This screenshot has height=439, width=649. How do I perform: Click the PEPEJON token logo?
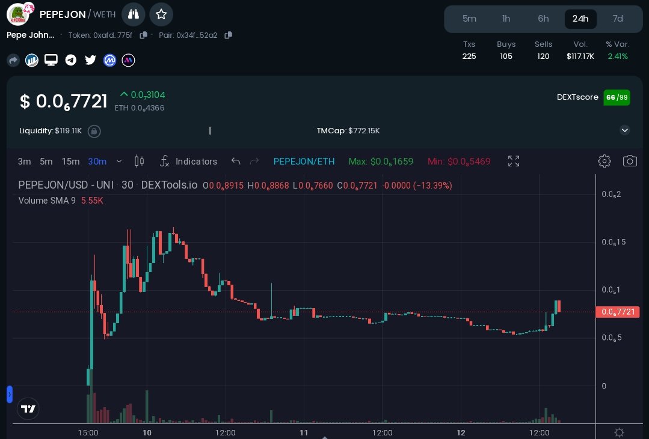click(x=19, y=14)
